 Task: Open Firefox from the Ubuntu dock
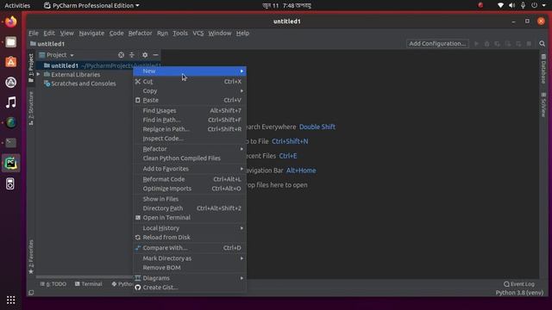click(11, 22)
